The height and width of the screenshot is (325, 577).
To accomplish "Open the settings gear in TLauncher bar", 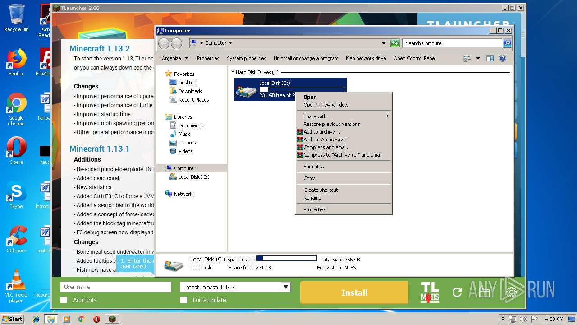I will [511, 293].
